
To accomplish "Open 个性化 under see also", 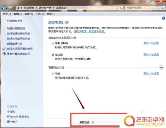I will point(11,111).
